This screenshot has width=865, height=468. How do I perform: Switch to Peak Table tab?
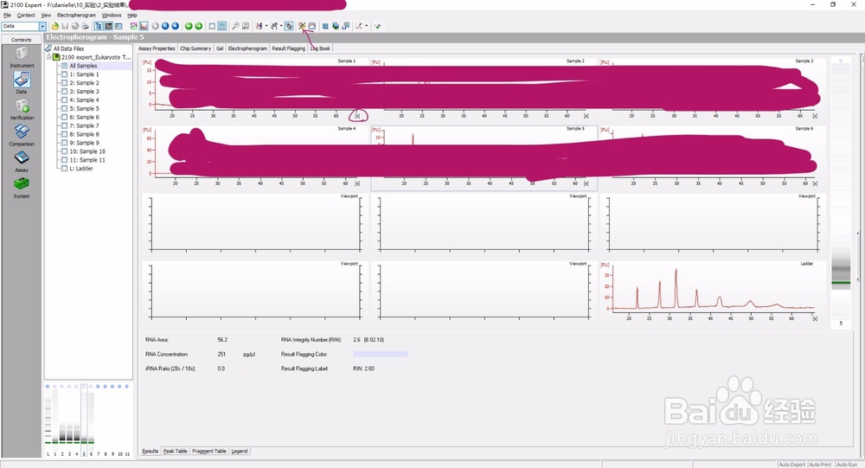(175, 452)
